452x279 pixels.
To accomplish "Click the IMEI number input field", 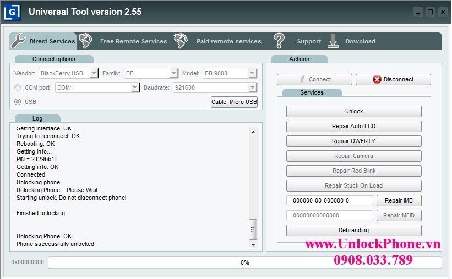I will tap(329, 200).
